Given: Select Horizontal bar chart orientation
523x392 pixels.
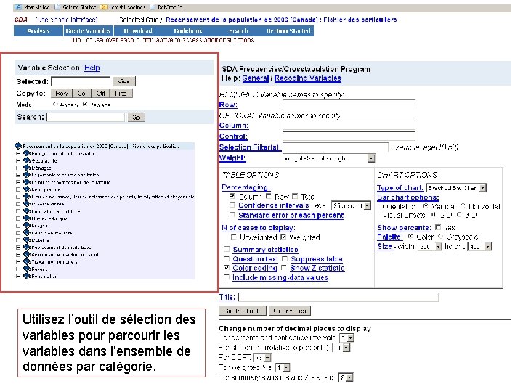Looking at the screenshot, I should pyautogui.click(x=463, y=206).
